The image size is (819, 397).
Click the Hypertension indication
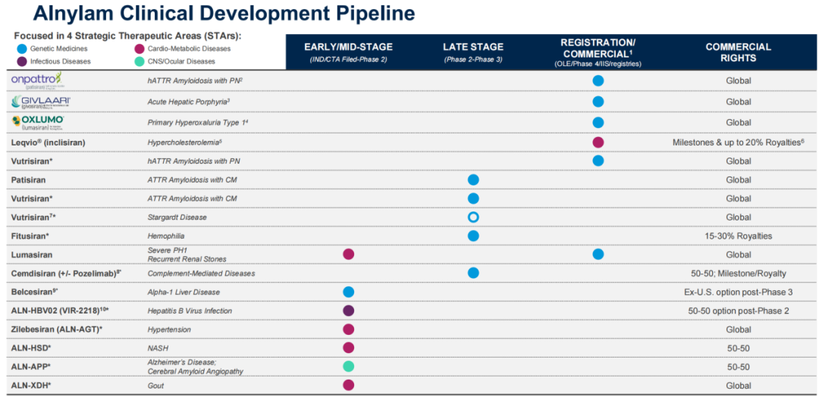tap(169, 330)
